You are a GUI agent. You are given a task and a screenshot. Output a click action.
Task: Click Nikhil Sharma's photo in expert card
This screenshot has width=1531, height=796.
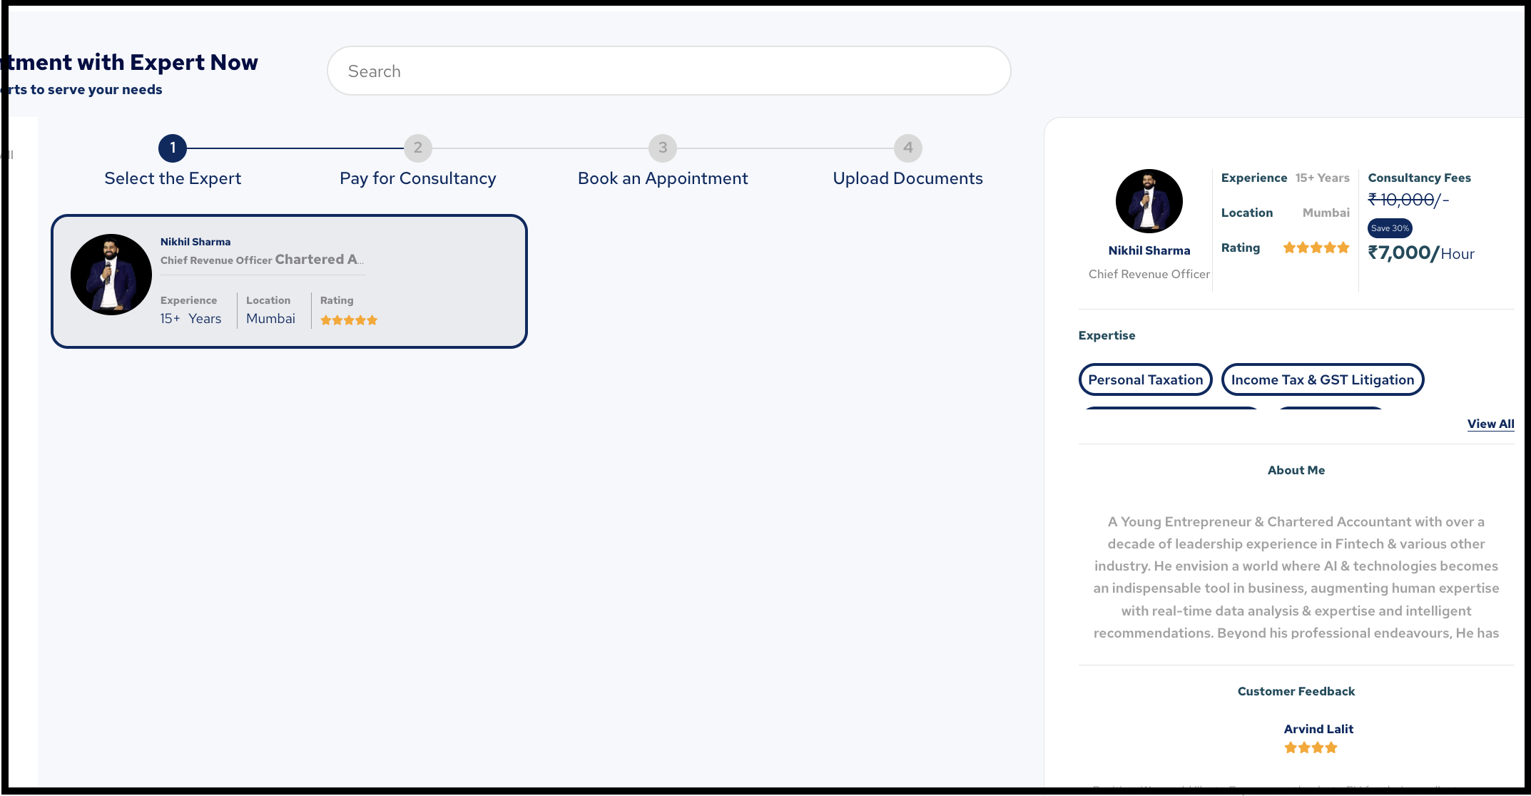111,275
